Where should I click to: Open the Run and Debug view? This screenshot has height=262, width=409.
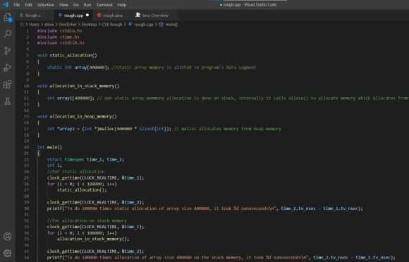point(8,68)
